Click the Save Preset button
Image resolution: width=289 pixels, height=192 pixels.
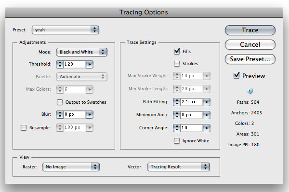point(250,59)
